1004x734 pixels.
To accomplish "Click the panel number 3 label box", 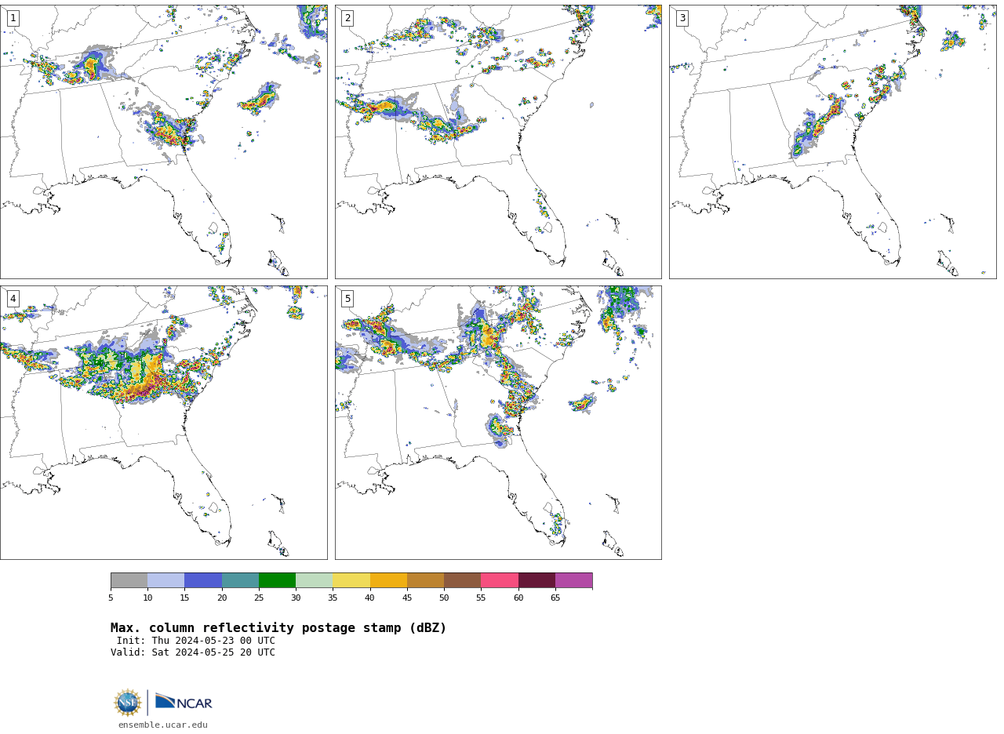I will [682, 18].
